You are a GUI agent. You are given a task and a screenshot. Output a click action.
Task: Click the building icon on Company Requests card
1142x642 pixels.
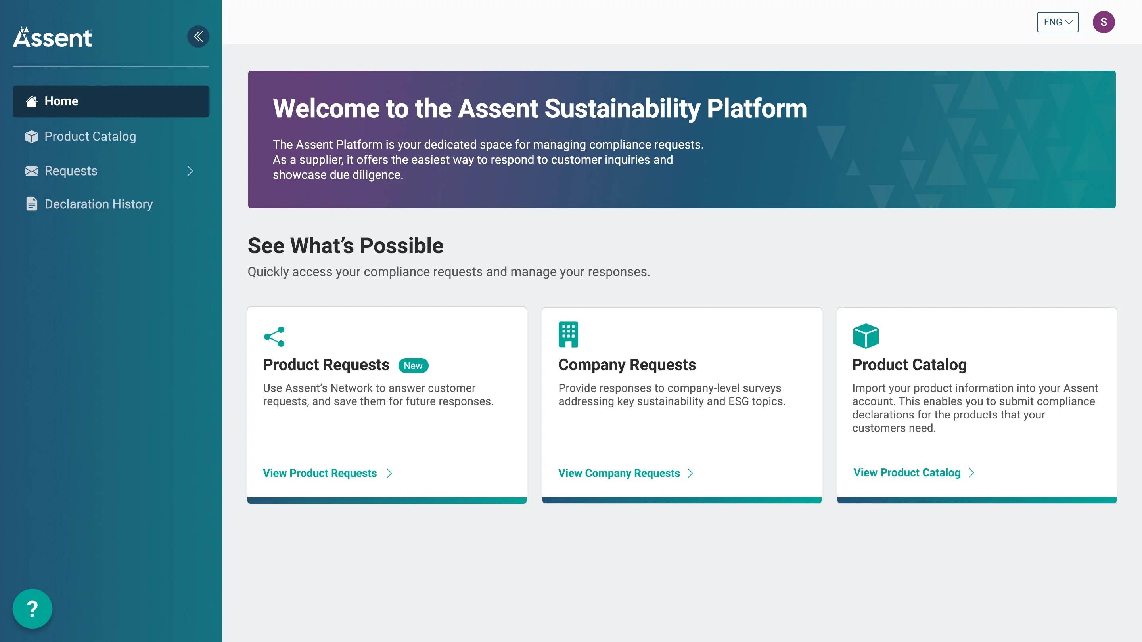click(x=568, y=334)
